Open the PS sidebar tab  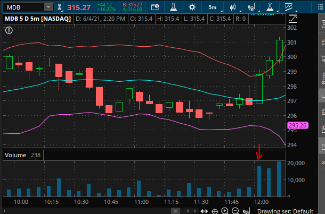[322, 112]
